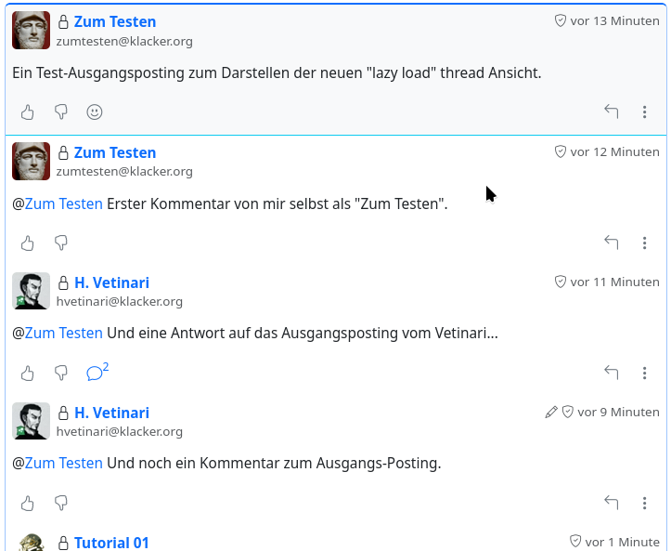Open the kebab menu of the 9-minute-old post
This screenshot has width=671, height=551.
coord(644,504)
